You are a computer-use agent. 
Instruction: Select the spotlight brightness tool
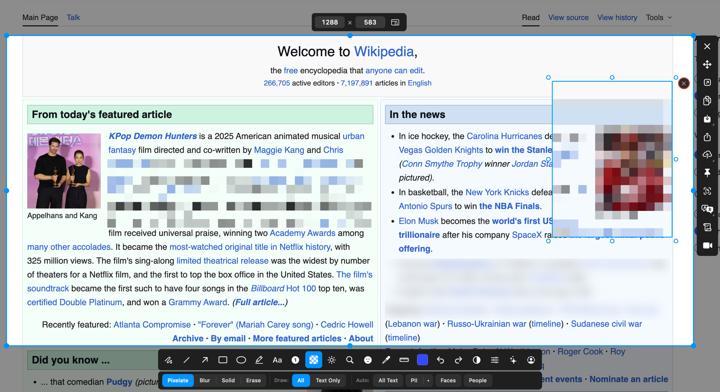[x=332, y=360]
